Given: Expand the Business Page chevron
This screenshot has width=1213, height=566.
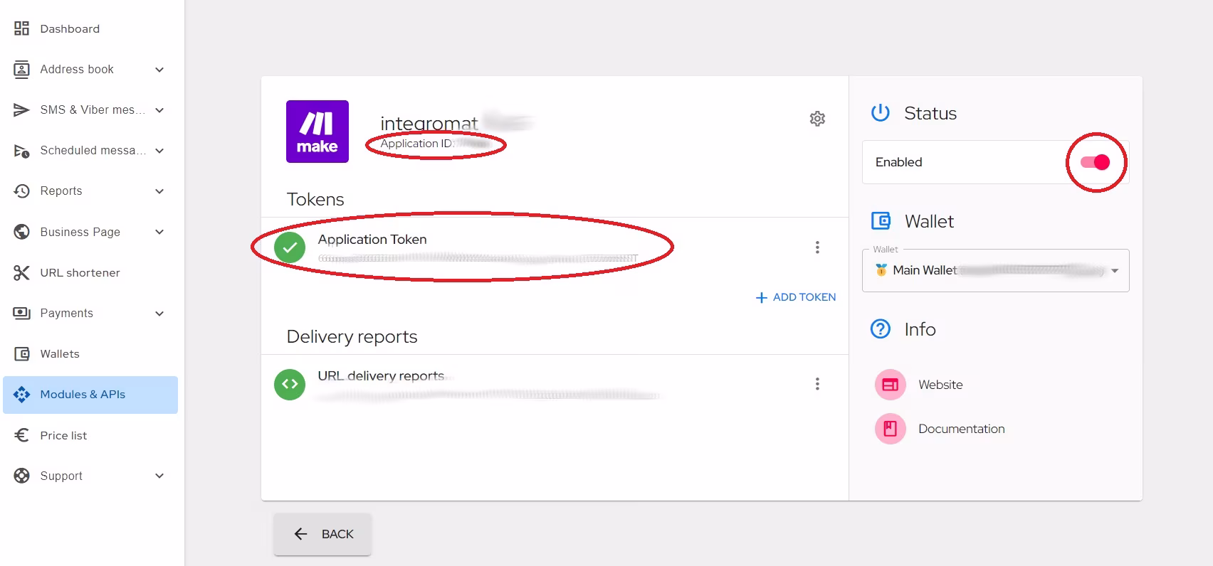Looking at the screenshot, I should click(159, 232).
